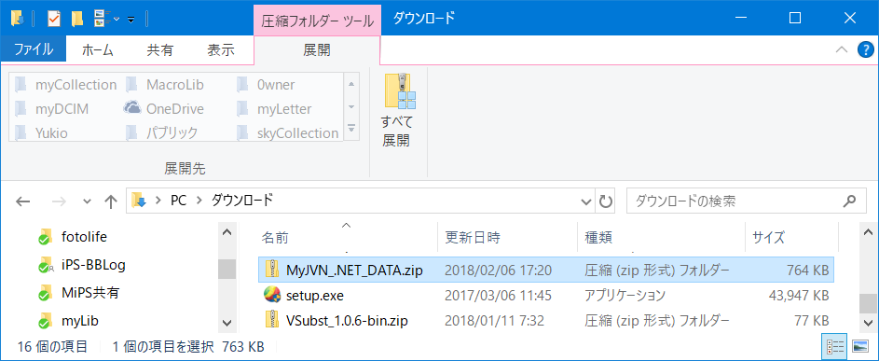879x361 pixels.
Task: Open the ファイル menu tab
Action: pyautogui.click(x=34, y=50)
